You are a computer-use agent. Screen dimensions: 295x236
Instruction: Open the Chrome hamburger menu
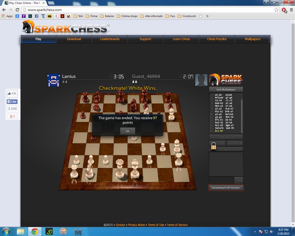pos(291,10)
